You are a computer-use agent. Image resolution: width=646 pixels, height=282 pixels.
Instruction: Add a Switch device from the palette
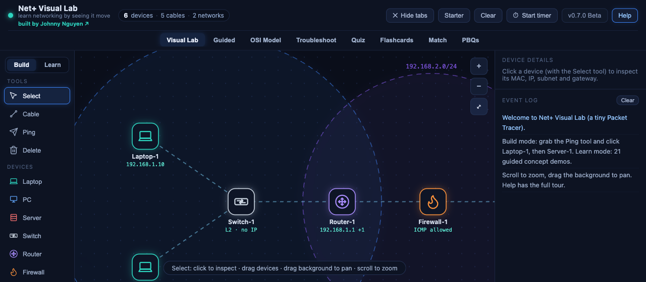(37, 236)
